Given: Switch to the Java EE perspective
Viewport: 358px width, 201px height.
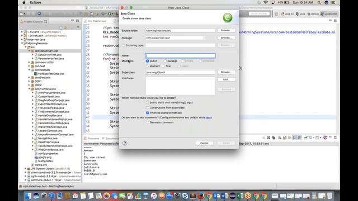Looking at the screenshot, I should (288, 14).
